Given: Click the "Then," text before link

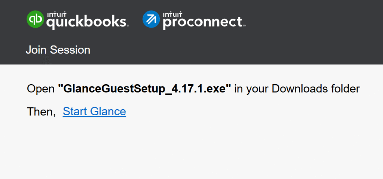Looking at the screenshot, I should pyautogui.click(x=41, y=111).
